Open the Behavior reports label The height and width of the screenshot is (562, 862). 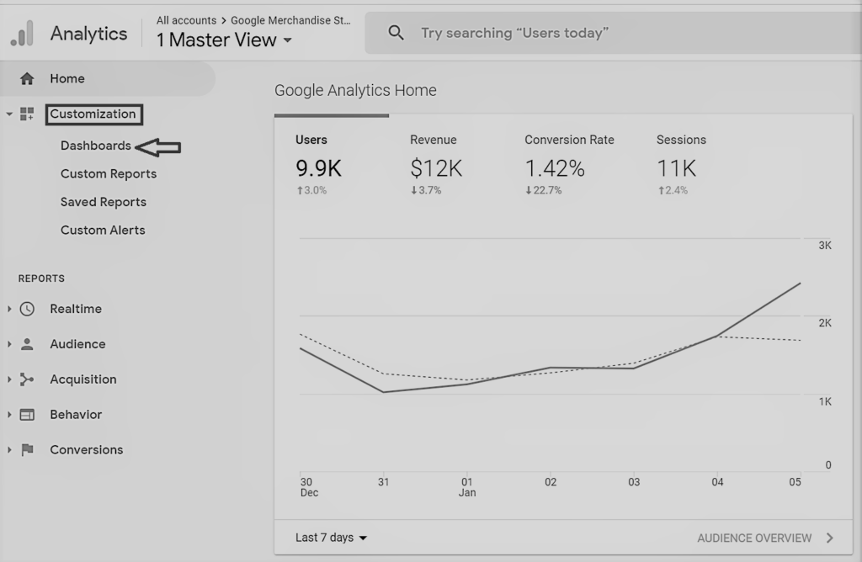coord(76,414)
